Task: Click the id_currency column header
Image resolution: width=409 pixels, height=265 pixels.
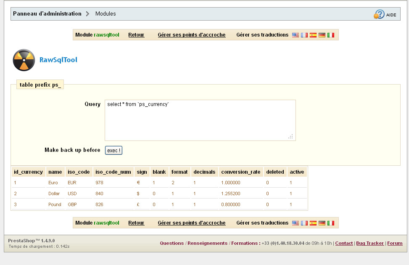Action: click(29, 172)
